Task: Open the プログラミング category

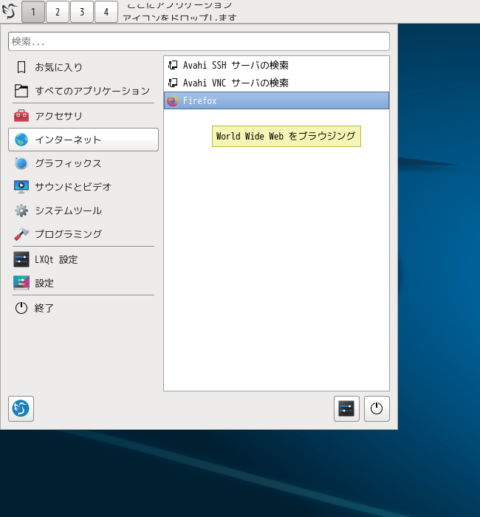Action: coord(83,234)
